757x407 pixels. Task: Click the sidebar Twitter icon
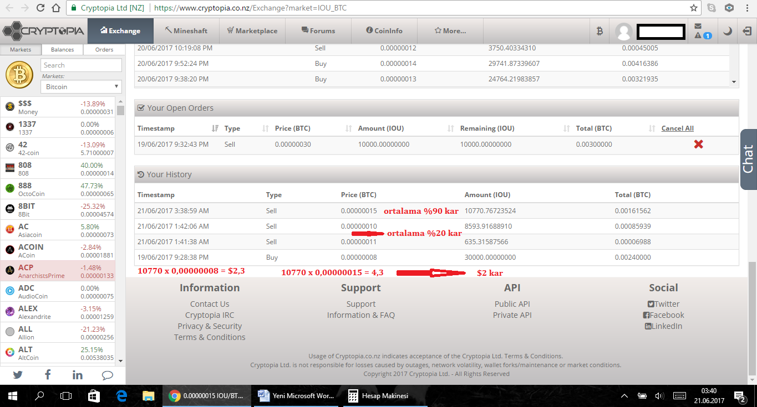(x=18, y=375)
